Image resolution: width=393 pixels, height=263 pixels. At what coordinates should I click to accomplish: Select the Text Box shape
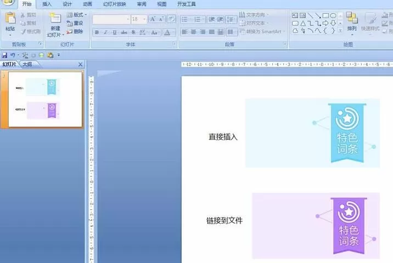(x=295, y=15)
